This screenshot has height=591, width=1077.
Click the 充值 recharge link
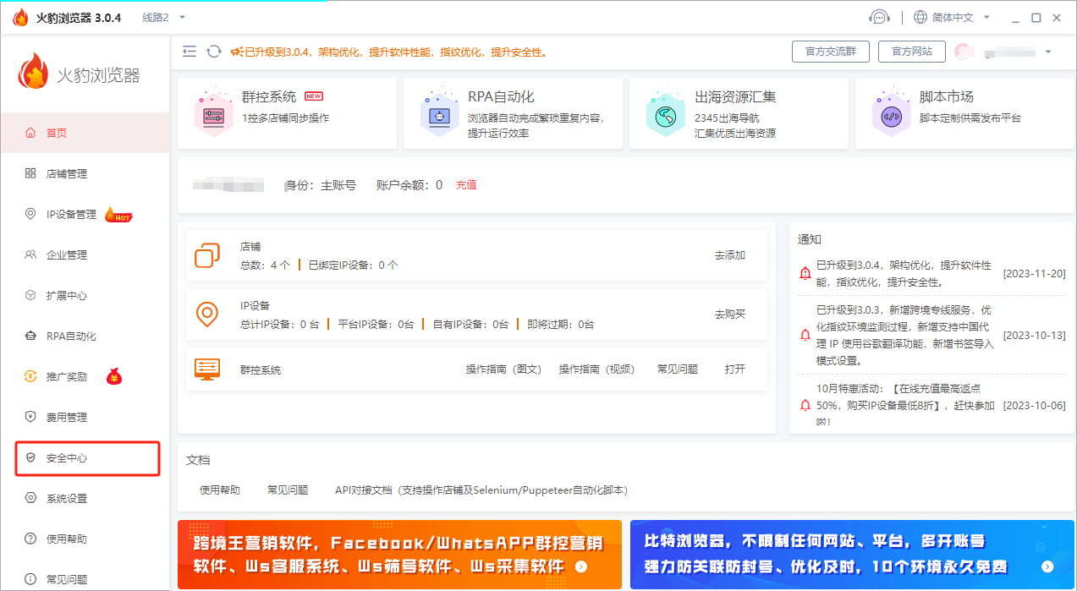tap(465, 184)
